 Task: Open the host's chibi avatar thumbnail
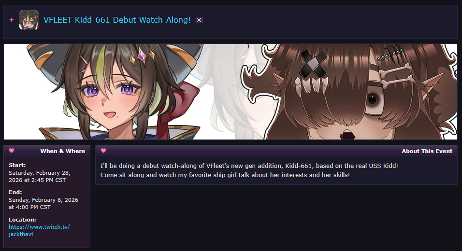click(29, 20)
